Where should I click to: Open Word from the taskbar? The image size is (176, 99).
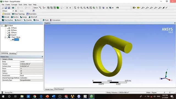[54, 97]
